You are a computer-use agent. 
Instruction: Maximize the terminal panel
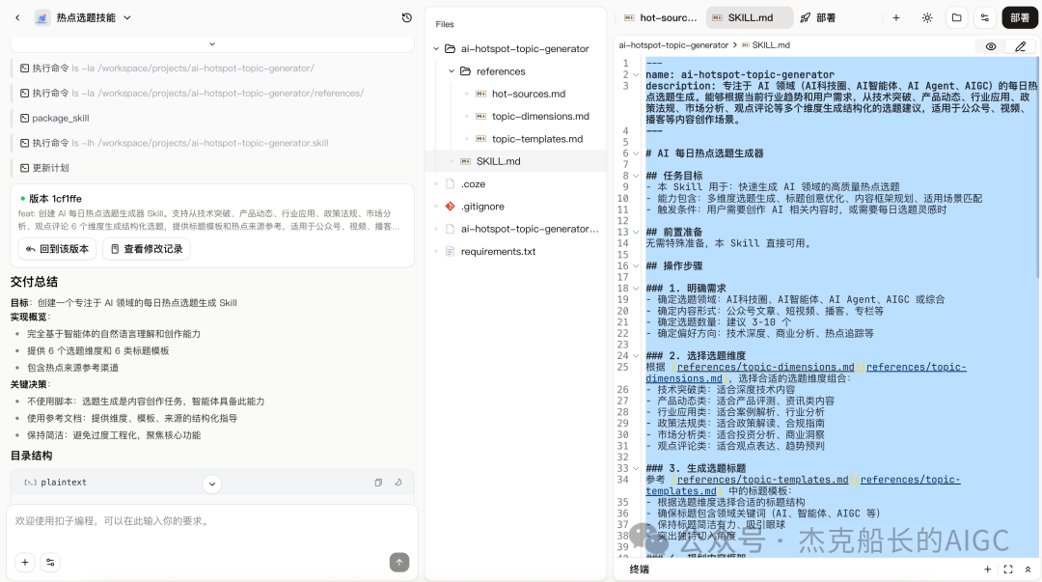pos(1008,569)
